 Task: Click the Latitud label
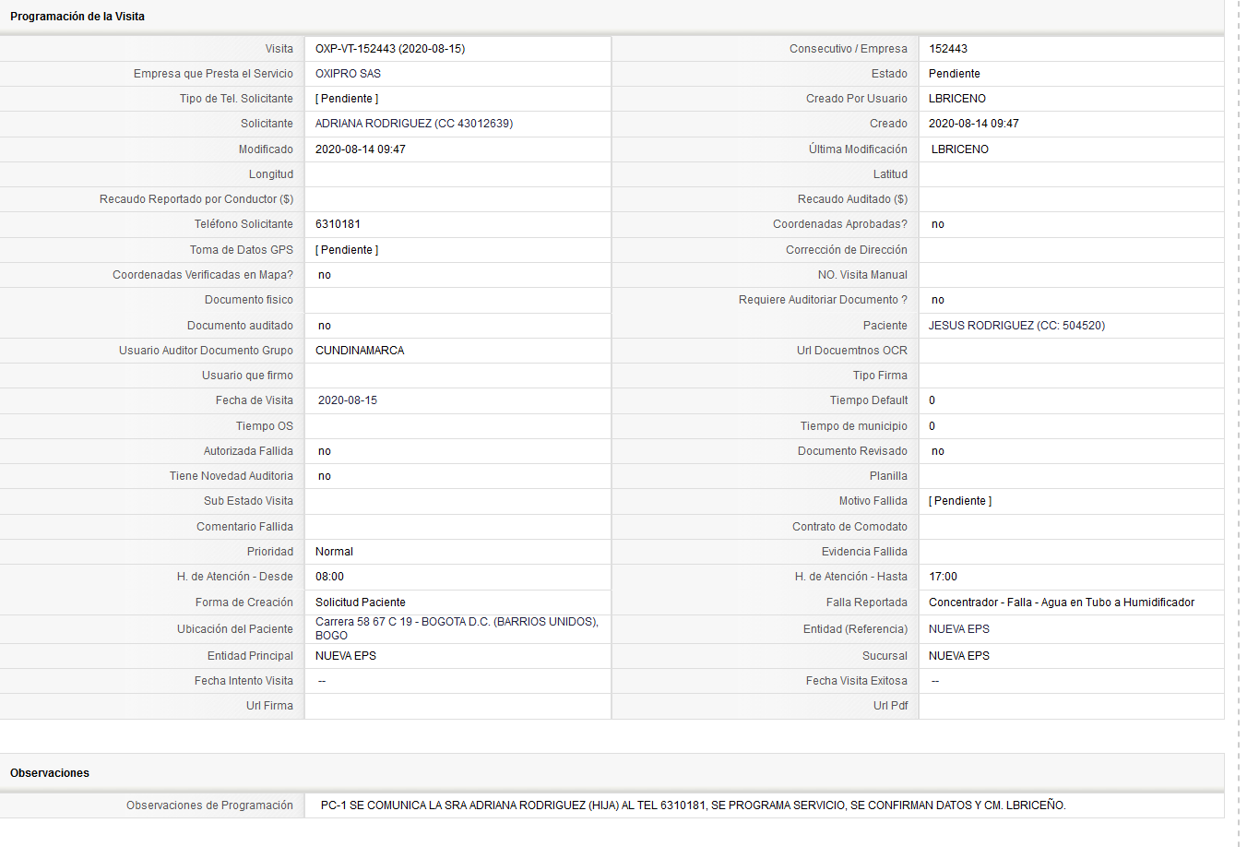tap(890, 174)
